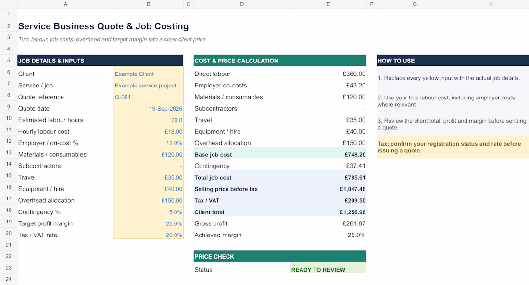The image size is (529, 285).
Task: Select the Client input cell 'Example Client'
Action: (x=149, y=74)
